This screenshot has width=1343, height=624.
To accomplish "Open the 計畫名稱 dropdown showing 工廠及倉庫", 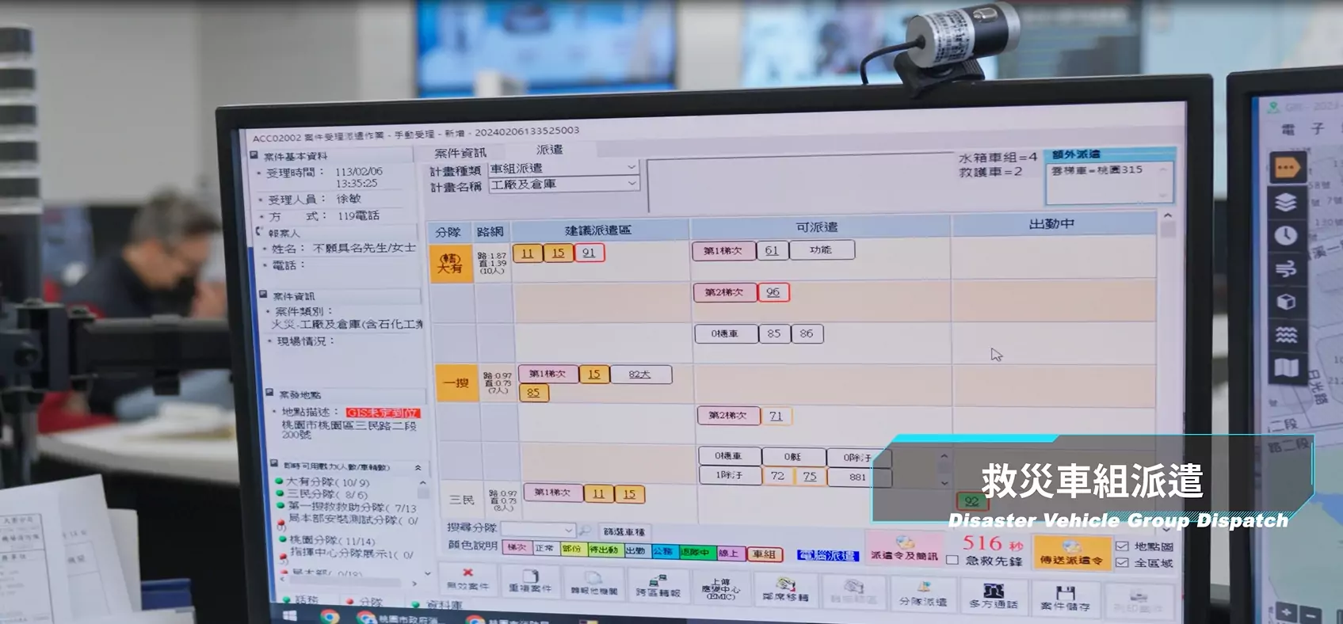I will tap(563, 184).
